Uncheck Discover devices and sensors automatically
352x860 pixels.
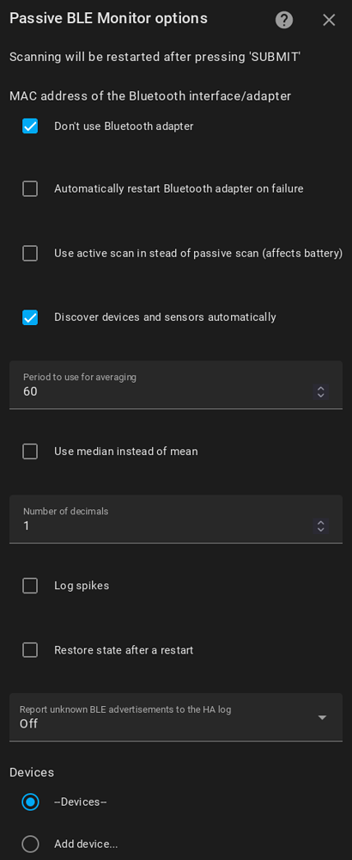(30, 317)
